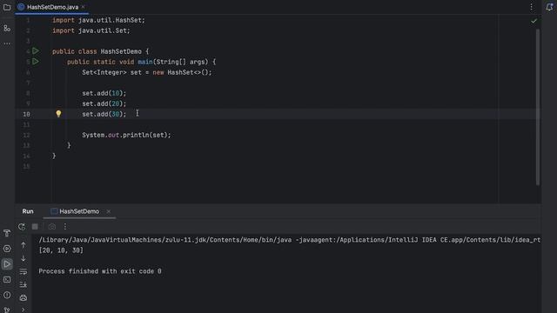This screenshot has height=313, width=557.
Task: Click the yellow lightbulb intention icon
Action: 58,114
